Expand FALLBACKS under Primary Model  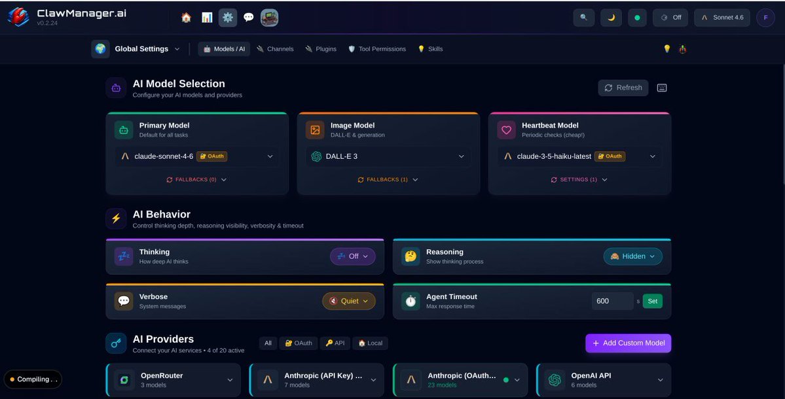tap(196, 179)
